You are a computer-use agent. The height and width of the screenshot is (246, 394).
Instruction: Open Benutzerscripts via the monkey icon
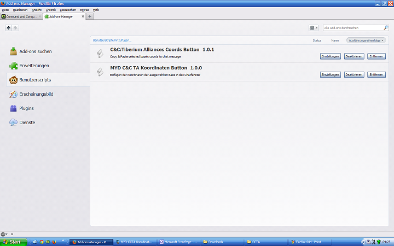pos(13,80)
